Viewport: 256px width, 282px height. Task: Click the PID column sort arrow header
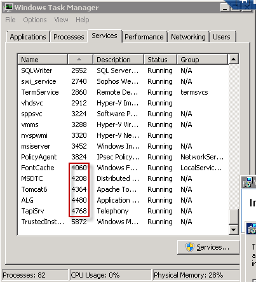[80, 60]
